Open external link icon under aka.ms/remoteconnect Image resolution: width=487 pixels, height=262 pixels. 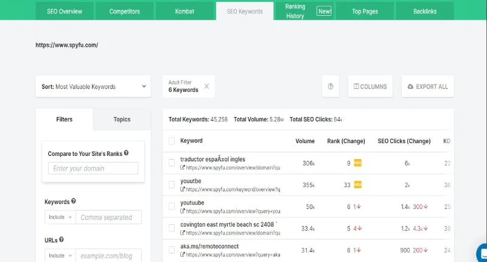183,255
